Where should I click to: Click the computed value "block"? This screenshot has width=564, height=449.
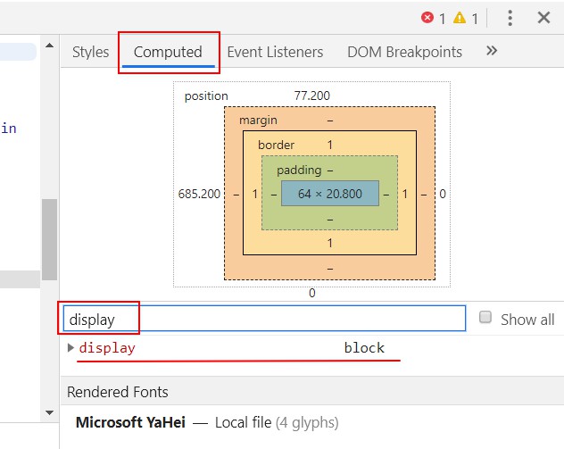(364, 348)
